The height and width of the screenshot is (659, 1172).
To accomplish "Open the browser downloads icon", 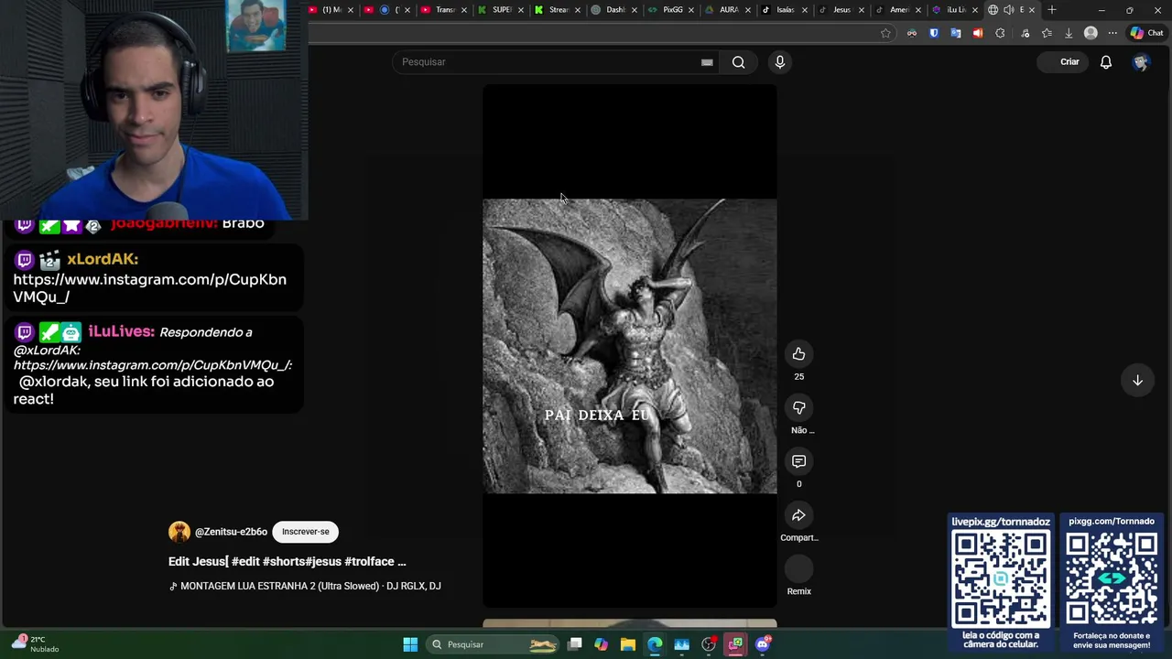I will click(x=1069, y=33).
